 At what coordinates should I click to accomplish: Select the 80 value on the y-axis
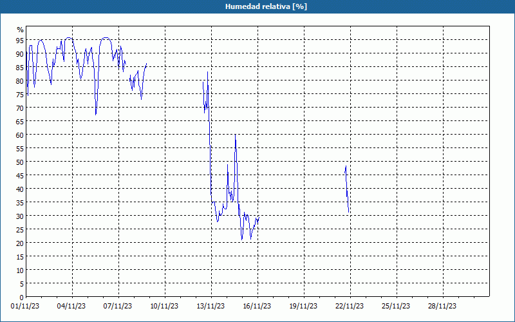pyautogui.click(x=20, y=81)
